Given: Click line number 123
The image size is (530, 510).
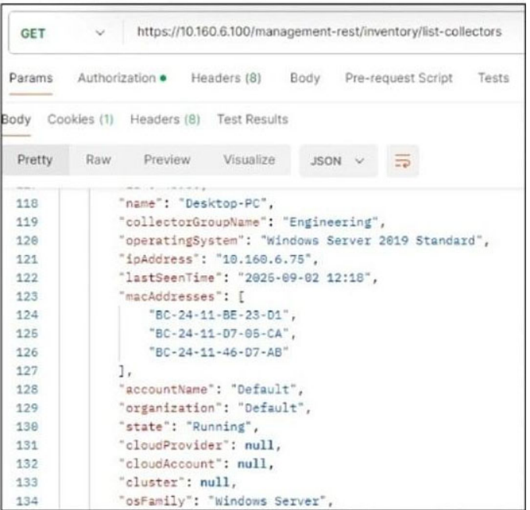Looking at the screenshot, I should click(27, 296).
